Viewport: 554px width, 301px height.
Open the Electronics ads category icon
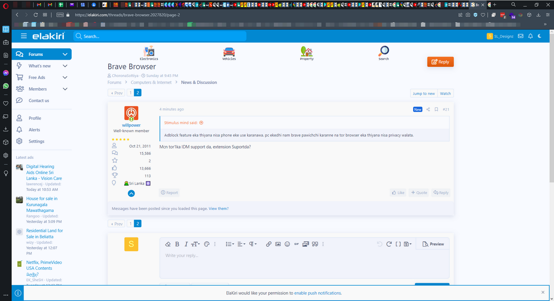click(149, 53)
